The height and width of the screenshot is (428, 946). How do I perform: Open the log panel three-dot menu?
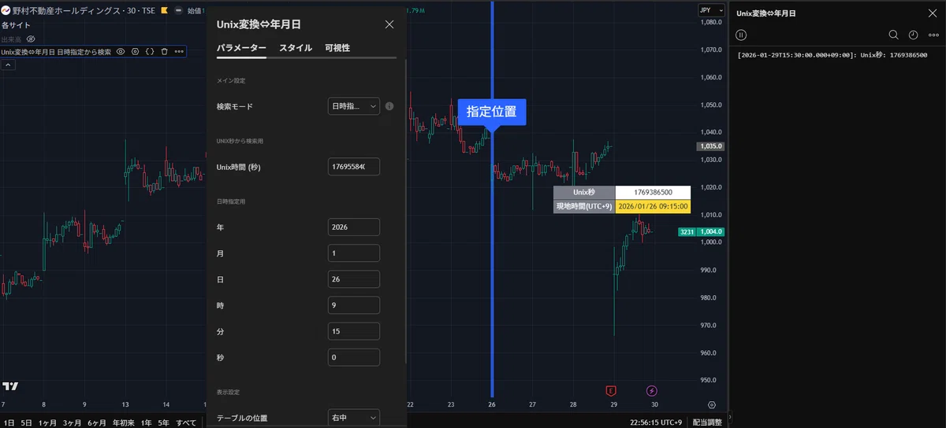click(x=932, y=35)
